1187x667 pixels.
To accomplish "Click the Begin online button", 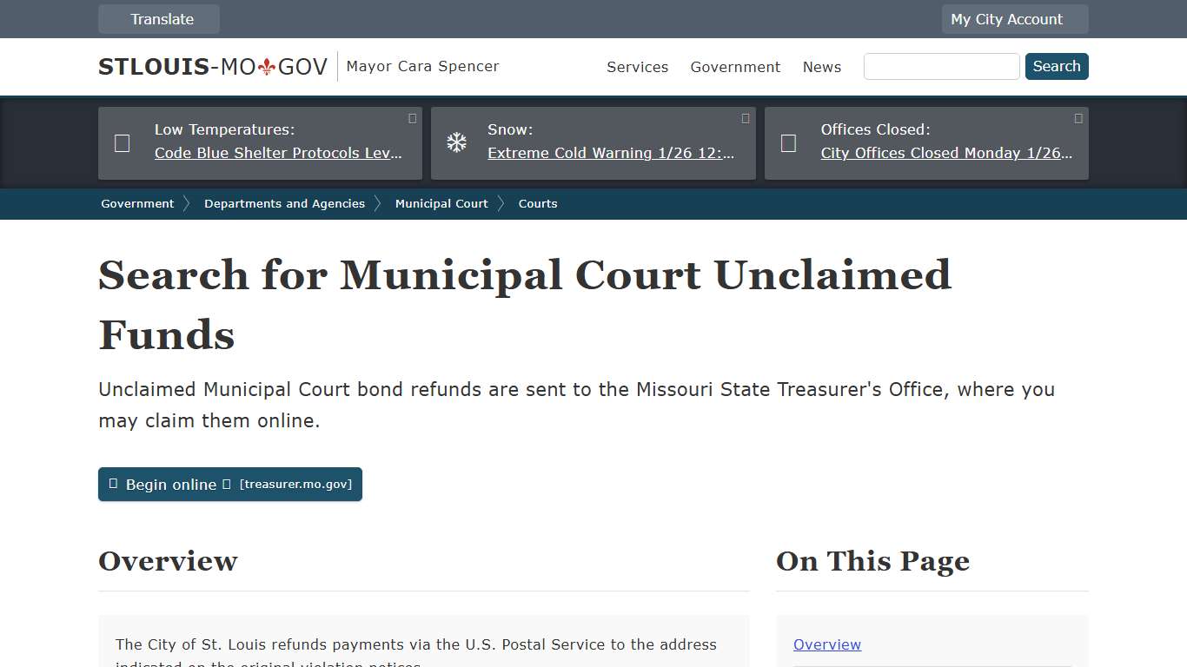I will 169,485.
